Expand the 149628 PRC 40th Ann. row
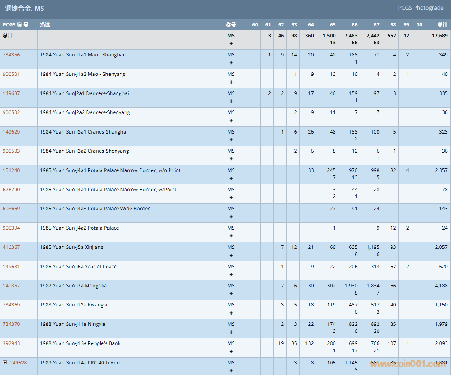451x375 pixels. (x=5, y=362)
